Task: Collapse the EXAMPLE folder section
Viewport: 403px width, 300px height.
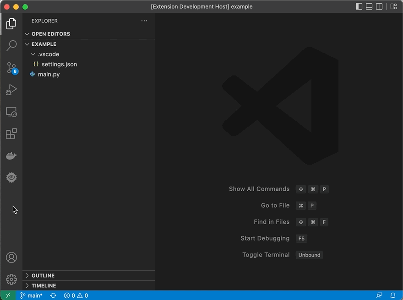Action: [x=89, y=44]
